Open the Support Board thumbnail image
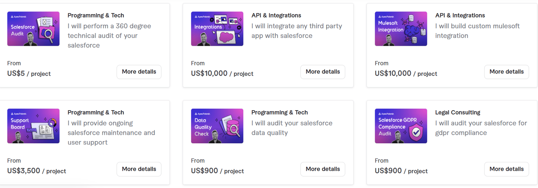The width and height of the screenshot is (538, 188). [33, 126]
